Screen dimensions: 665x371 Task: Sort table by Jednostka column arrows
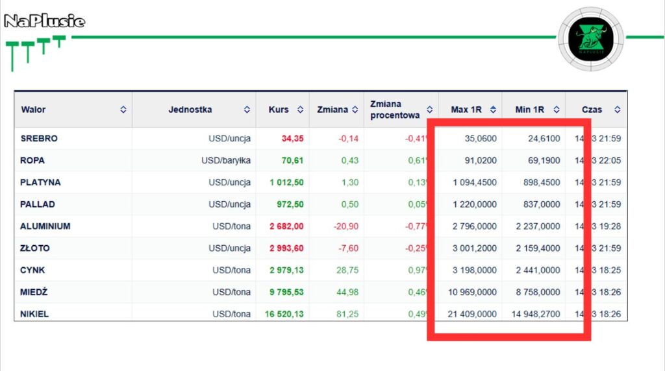pos(247,110)
